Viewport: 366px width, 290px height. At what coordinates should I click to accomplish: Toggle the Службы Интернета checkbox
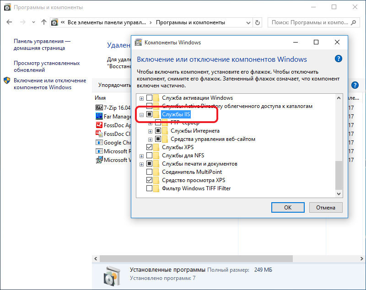coord(158,131)
